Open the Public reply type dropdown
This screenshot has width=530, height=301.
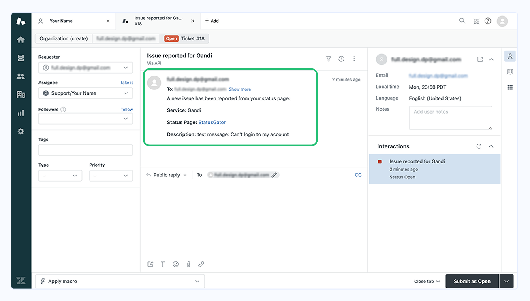(166, 174)
